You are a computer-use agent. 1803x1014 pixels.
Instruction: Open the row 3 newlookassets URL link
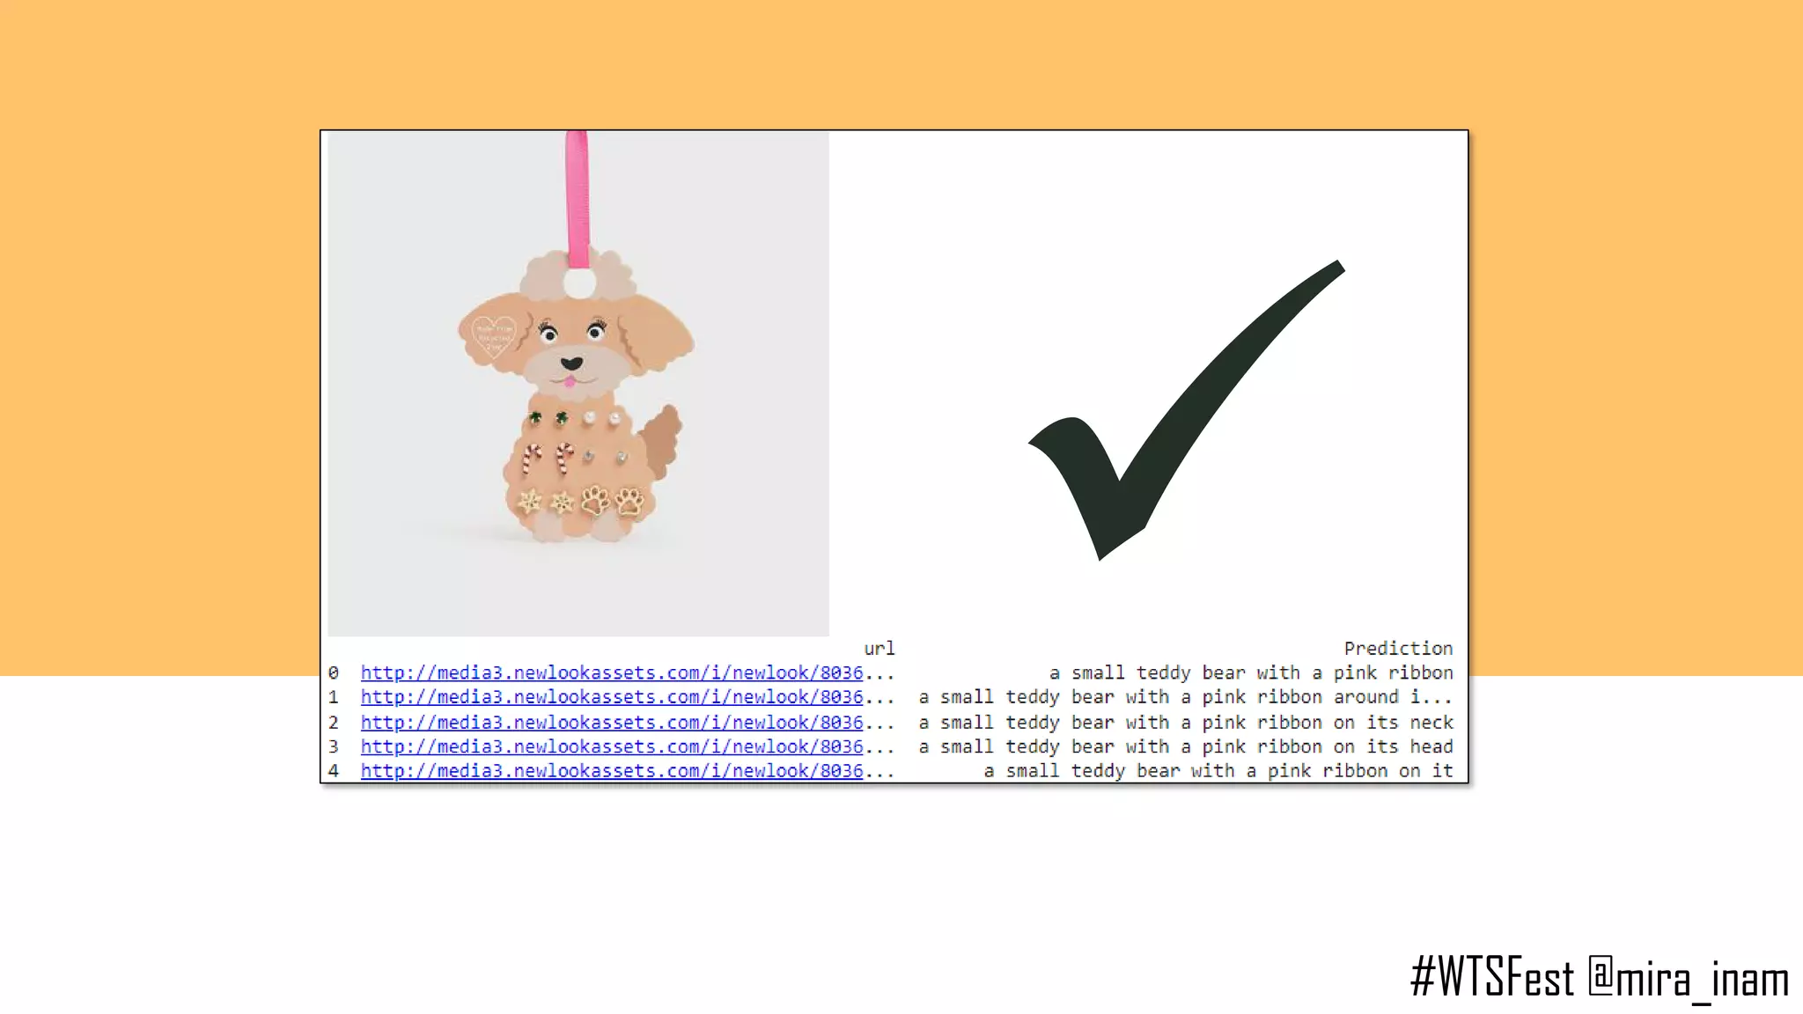[611, 746]
